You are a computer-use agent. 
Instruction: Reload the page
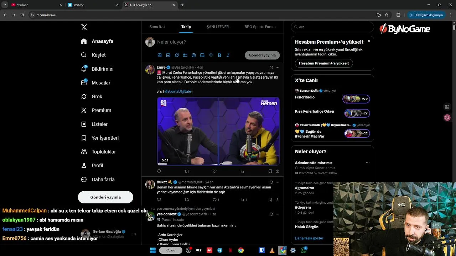click(x=22, y=15)
